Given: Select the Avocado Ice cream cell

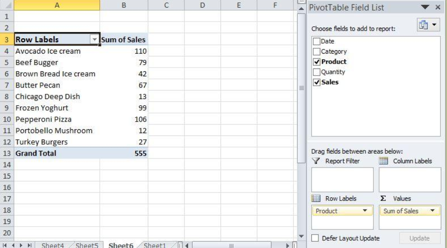Looking at the screenshot, I should click(x=57, y=51).
